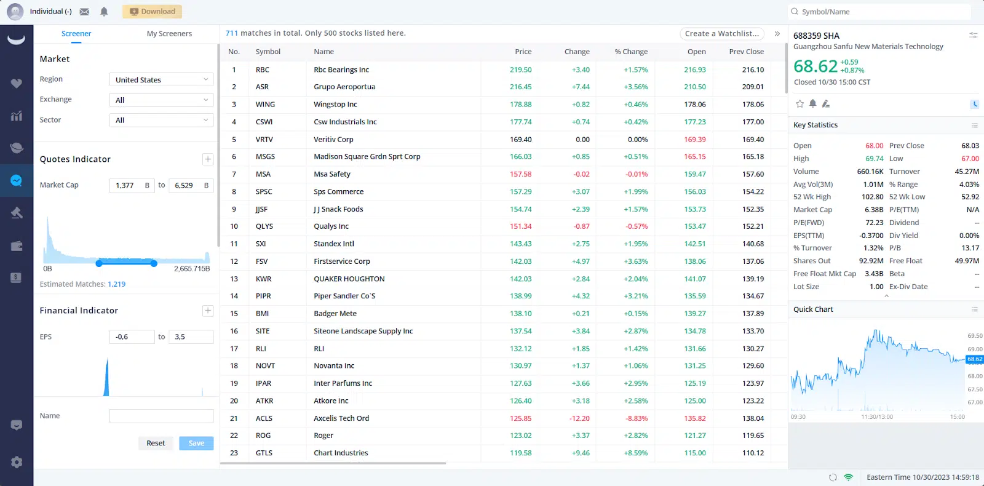Open the Markets chart icon in sidebar
Image resolution: width=984 pixels, height=486 pixels.
pos(17,116)
